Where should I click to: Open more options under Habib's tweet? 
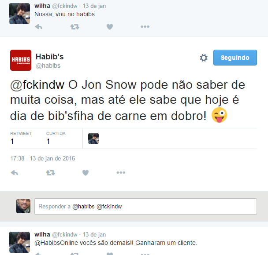click(121, 172)
